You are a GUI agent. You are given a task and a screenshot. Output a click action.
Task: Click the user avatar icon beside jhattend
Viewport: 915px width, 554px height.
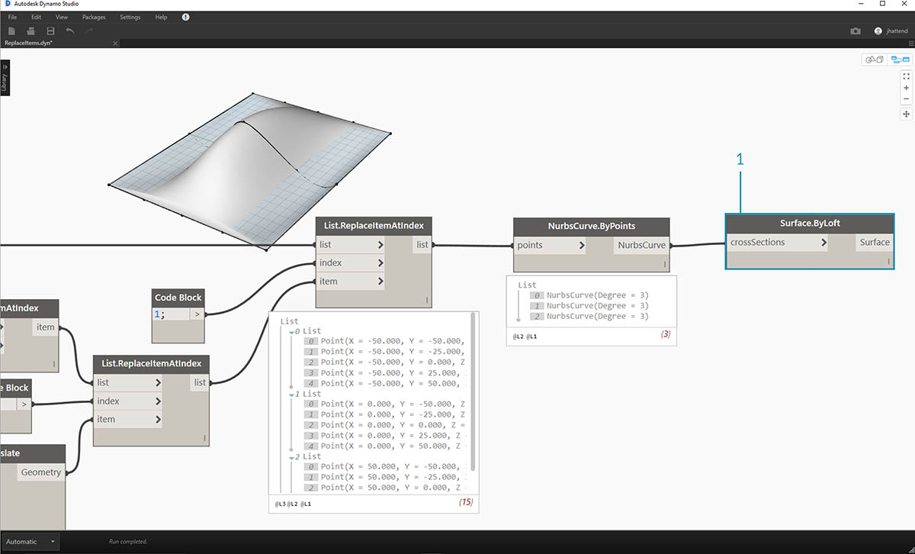[878, 31]
